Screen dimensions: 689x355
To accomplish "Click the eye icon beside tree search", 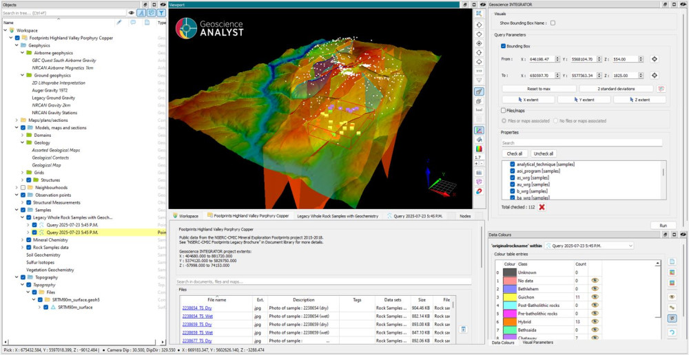I will pos(132,12).
